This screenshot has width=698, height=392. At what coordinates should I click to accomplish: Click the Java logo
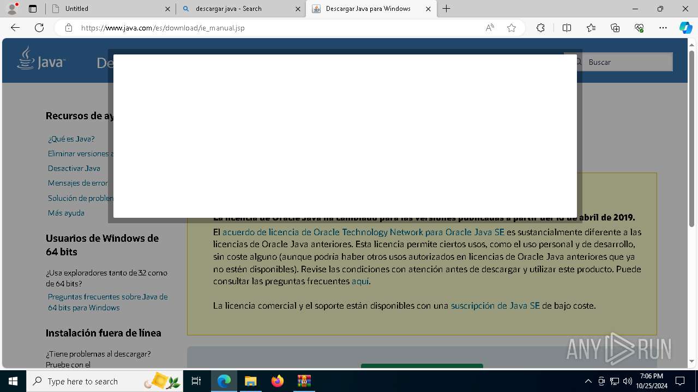[x=41, y=58]
